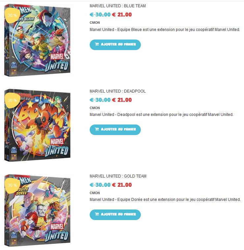Click the cart icon in Deadpool's add button

click(97, 129)
